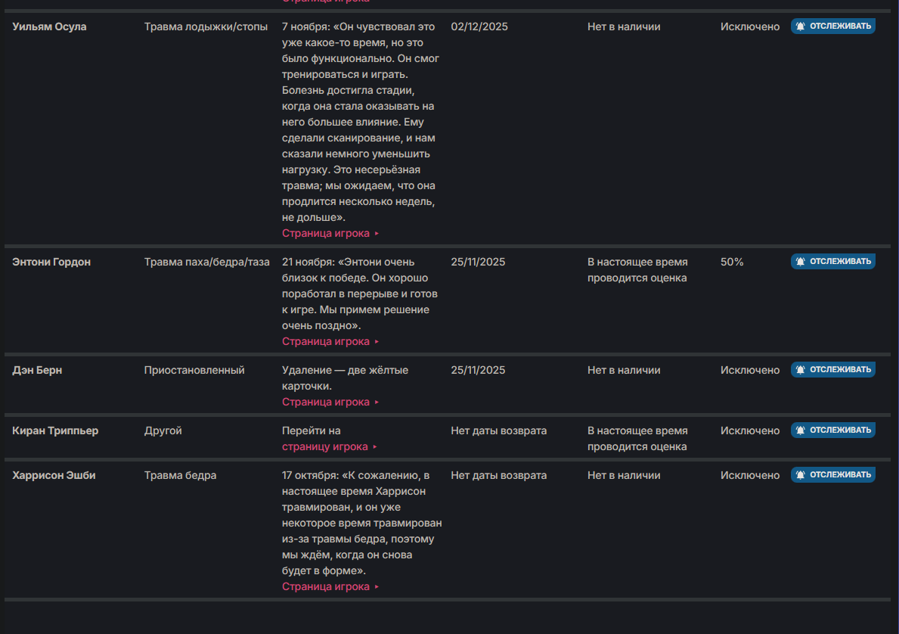Click the bell icon in Дэн Берн's row
Viewport: 899px width, 634px height.
(801, 370)
